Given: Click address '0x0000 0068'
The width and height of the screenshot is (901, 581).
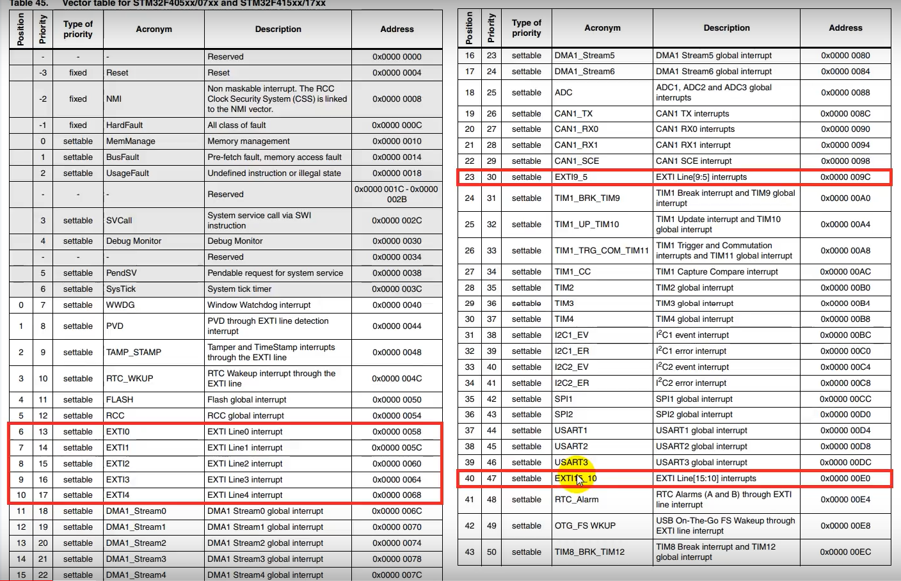Looking at the screenshot, I should coord(397,495).
